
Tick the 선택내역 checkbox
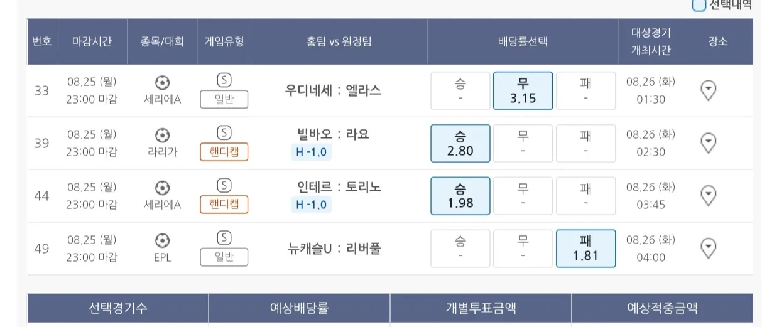[699, 5]
